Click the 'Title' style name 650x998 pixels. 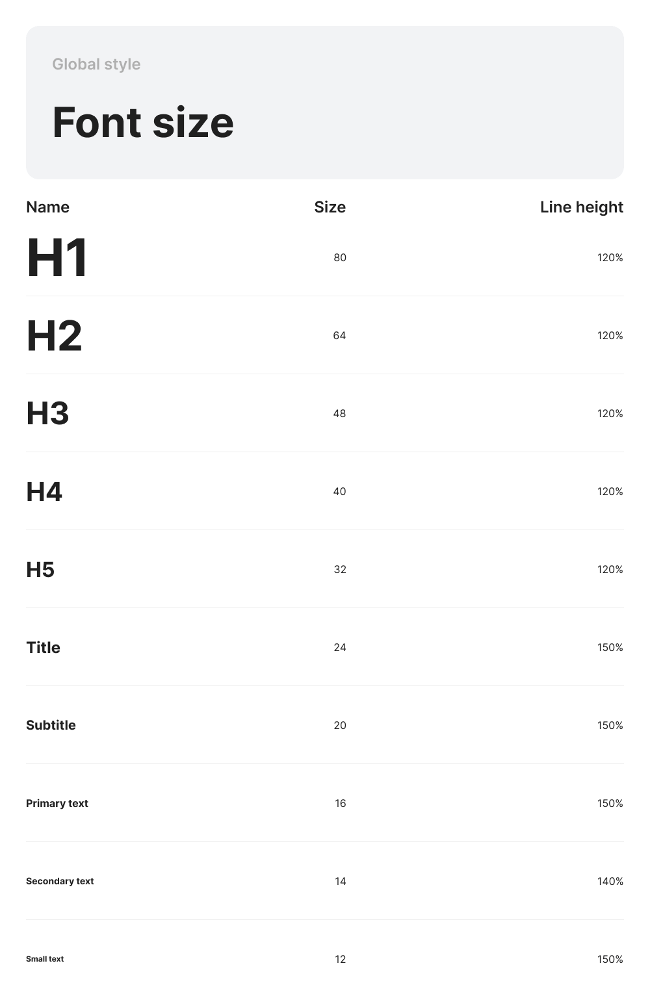click(x=43, y=647)
